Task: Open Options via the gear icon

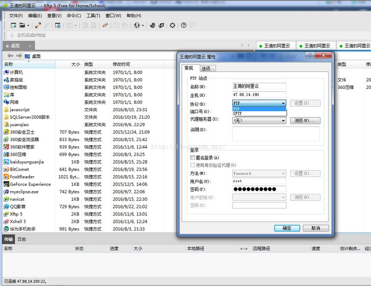Action: click(x=172, y=25)
